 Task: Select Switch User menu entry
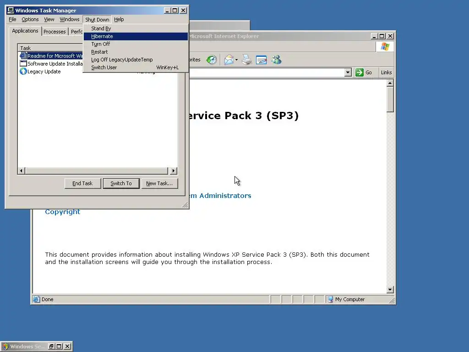click(136, 67)
